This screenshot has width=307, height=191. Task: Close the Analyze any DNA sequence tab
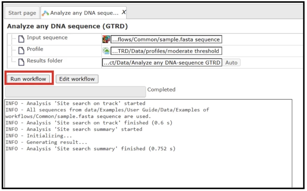coord(124,12)
